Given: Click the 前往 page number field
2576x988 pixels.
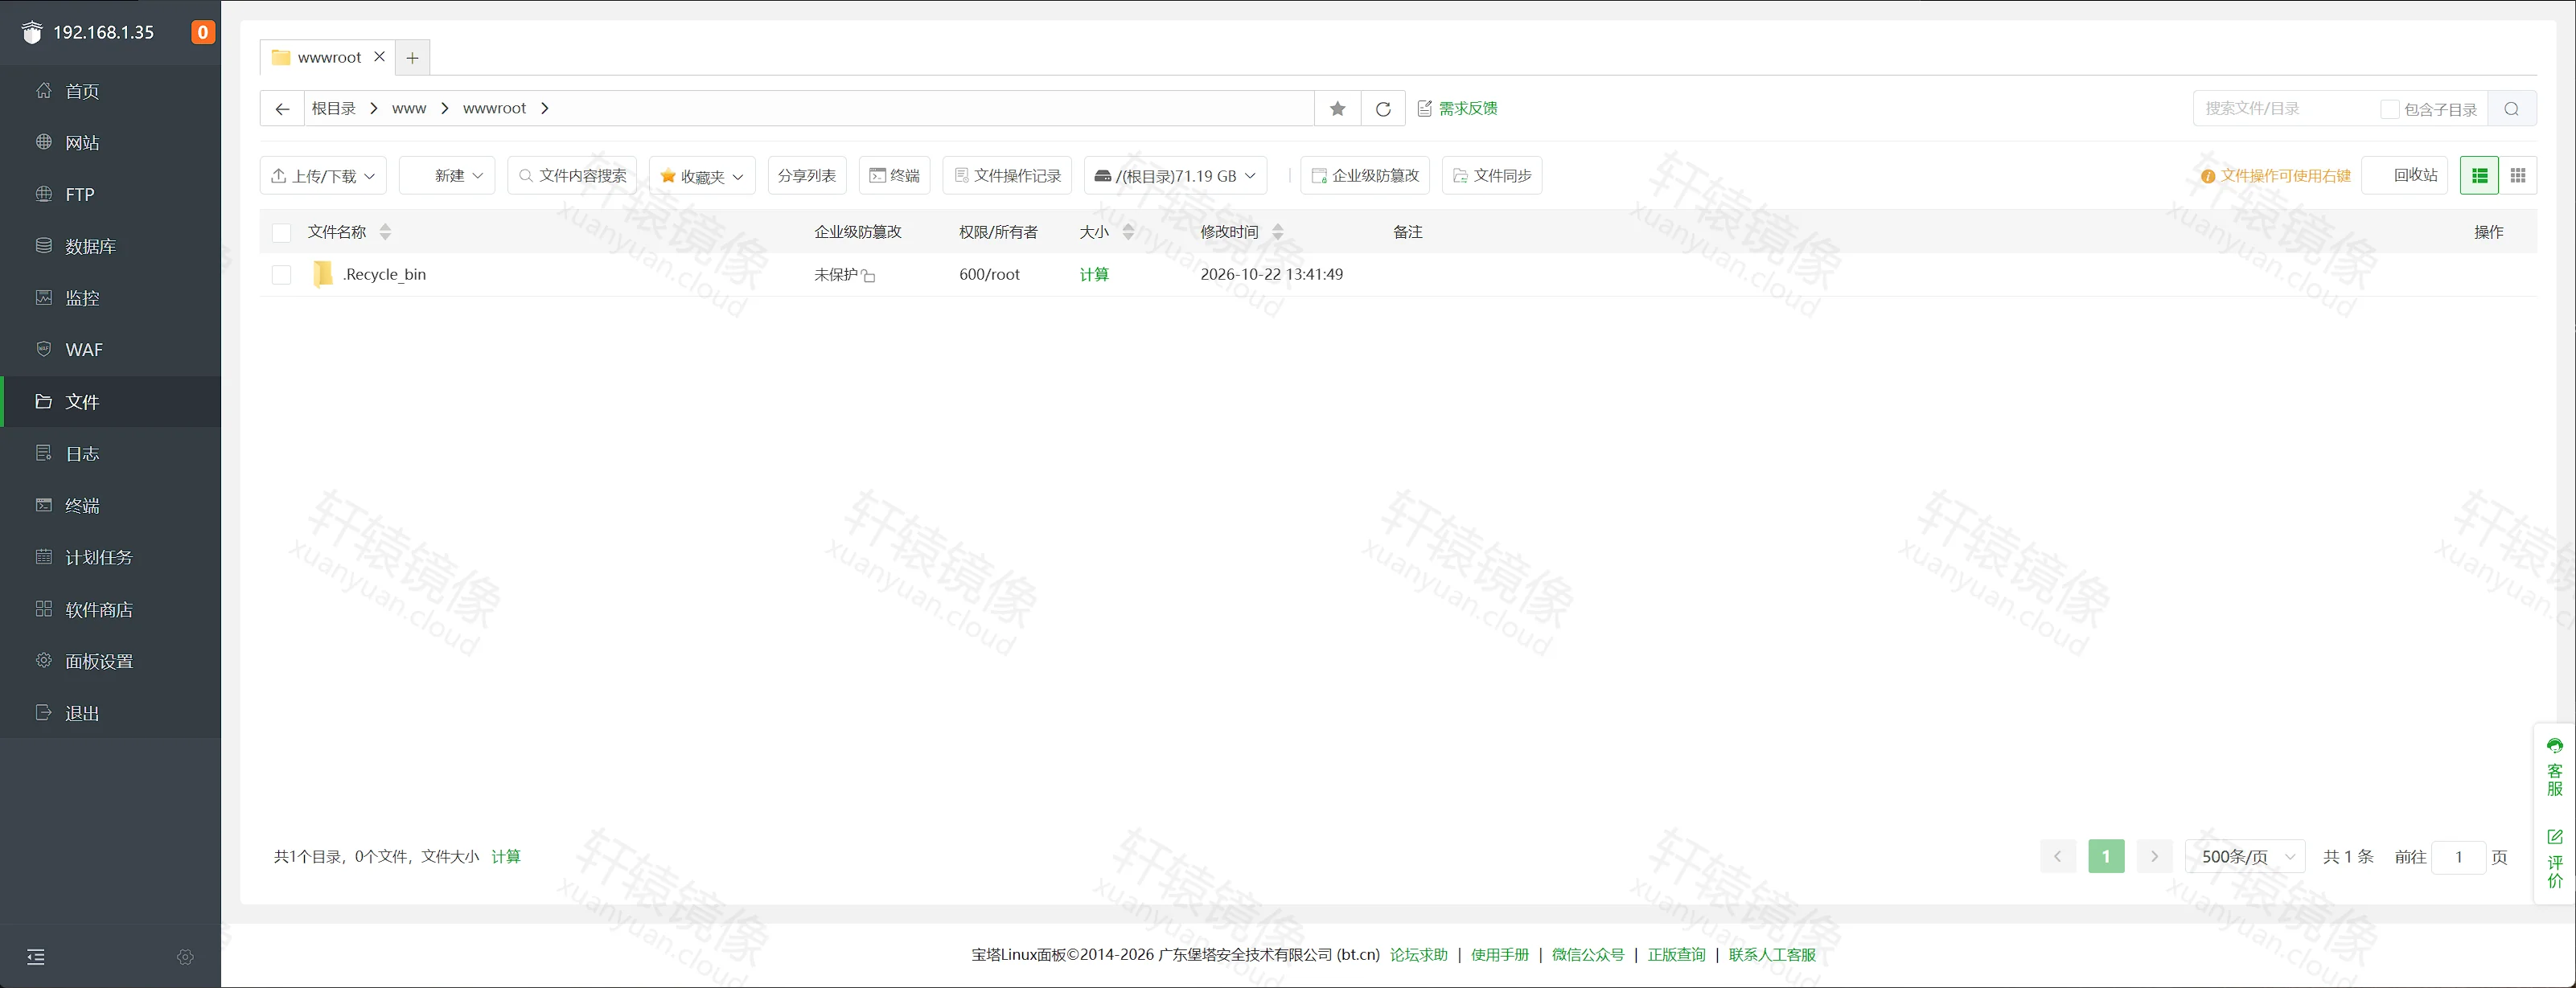Looking at the screenshot, I should [2458, 857].
